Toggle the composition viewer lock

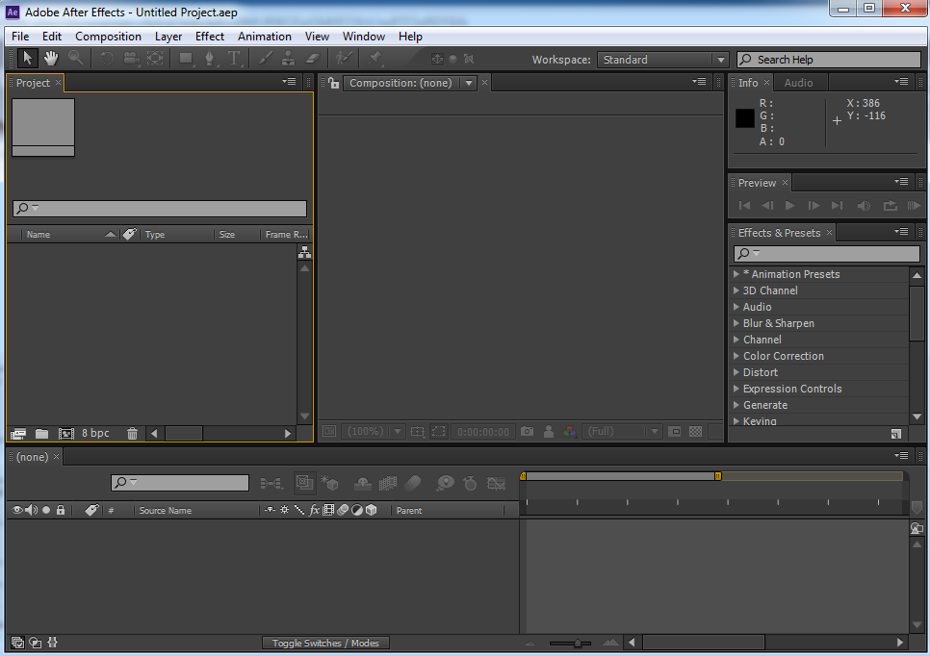pos(333,83)
